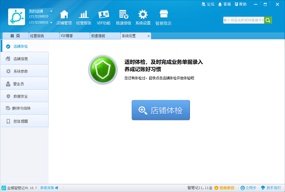
Task: Click the 智慧记11.11全 status text
Action: [x=200, y=188]
